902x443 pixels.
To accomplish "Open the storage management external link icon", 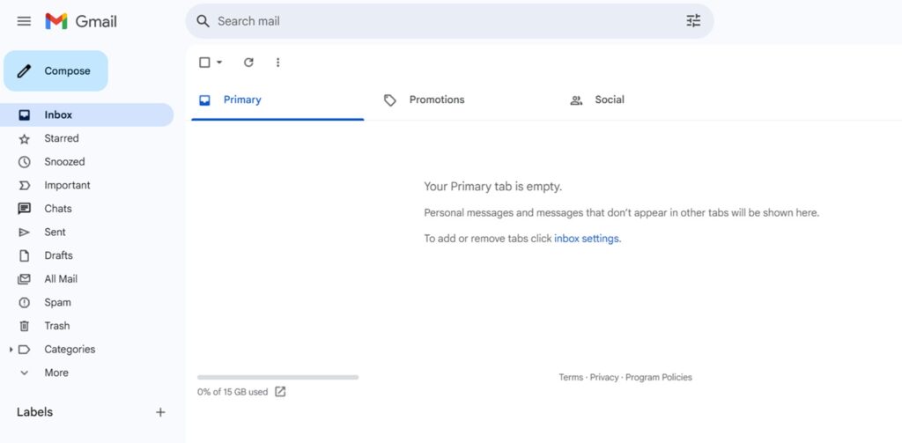I will [x=280, y=392].
